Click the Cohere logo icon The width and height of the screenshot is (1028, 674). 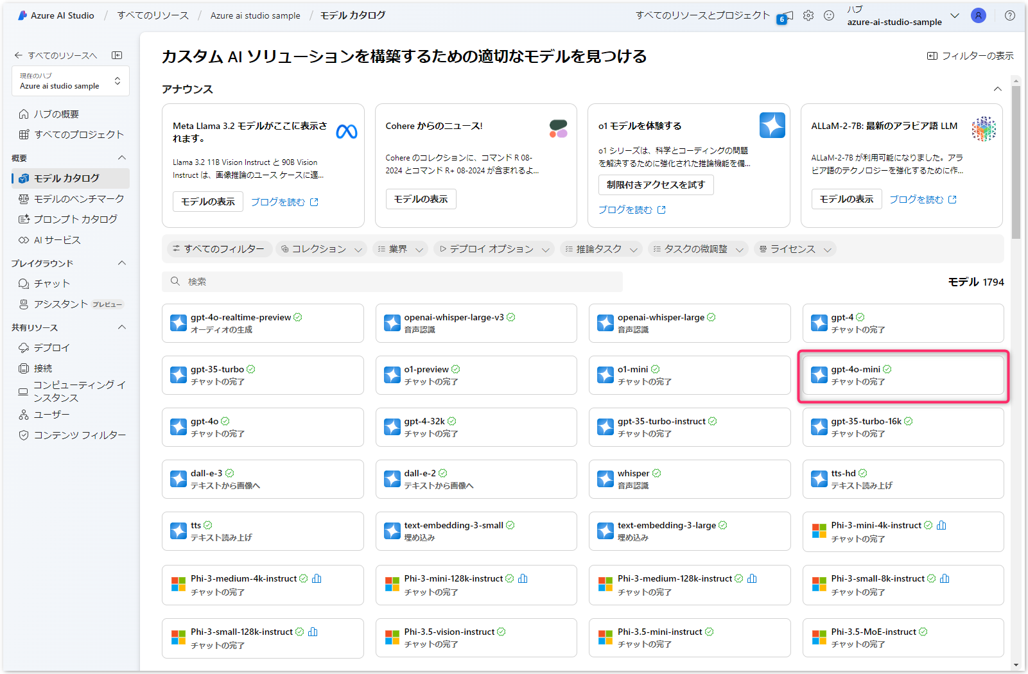pos(559,128)
